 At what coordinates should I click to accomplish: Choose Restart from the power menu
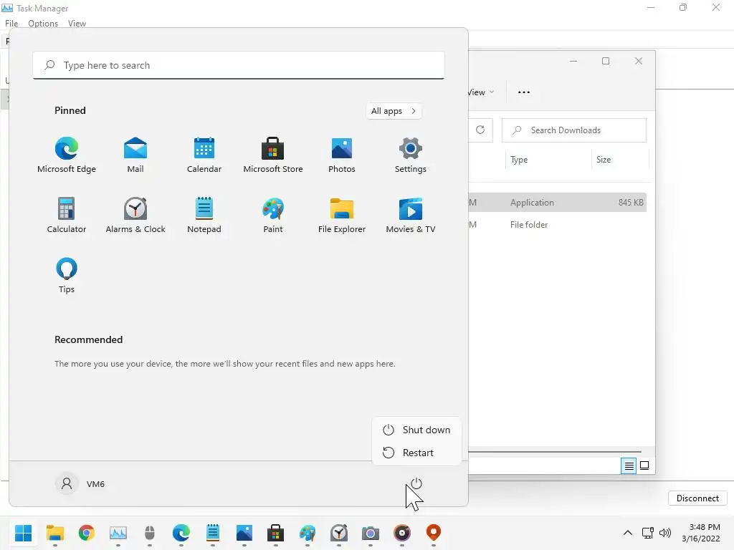(416, 453)
